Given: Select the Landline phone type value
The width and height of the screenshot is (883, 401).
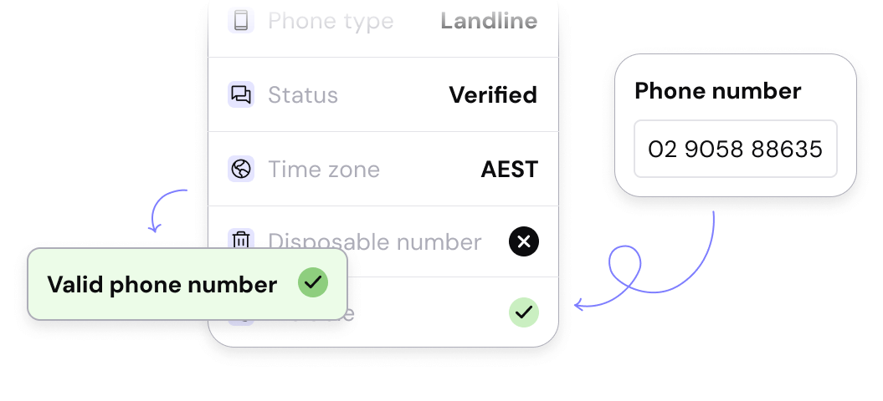Looking at the screenshot, I should pyautogui.click(x=489, y=21).
